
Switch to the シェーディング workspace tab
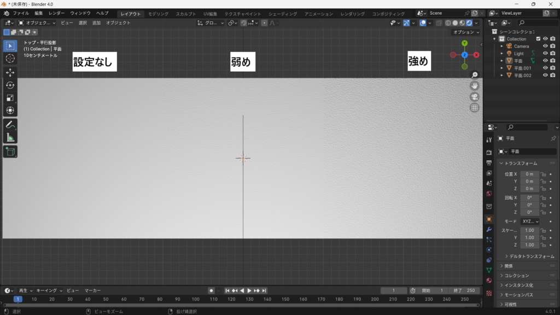pyautogui.click(x=283, y=13)
